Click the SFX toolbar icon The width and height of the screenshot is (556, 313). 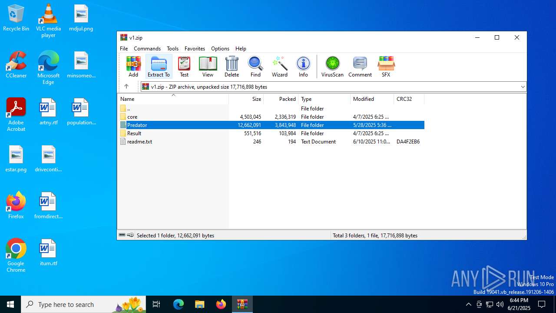click(x=386, y=67)
